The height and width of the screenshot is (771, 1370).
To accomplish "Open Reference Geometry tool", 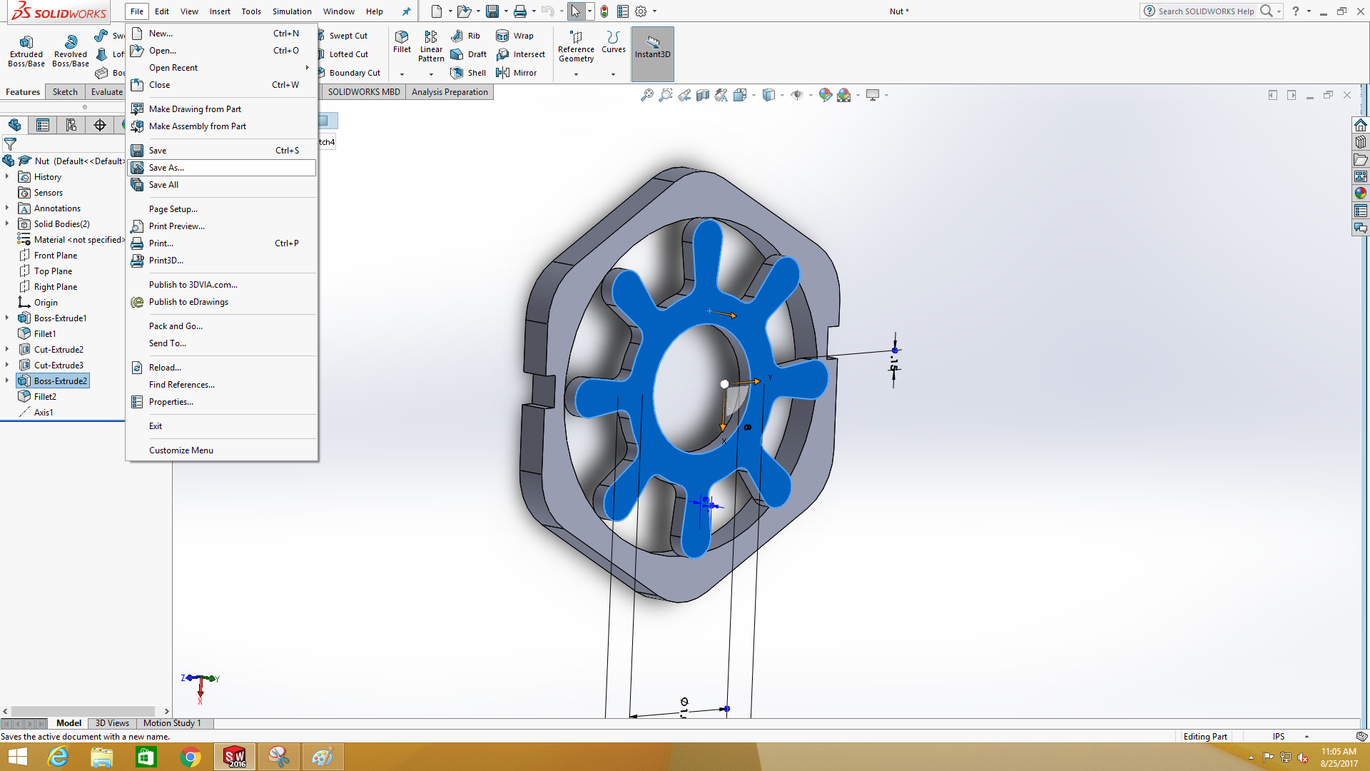I will 576,46.
